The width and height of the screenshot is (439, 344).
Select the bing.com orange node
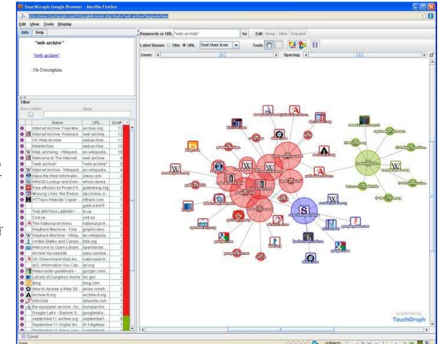pos(193,146)
